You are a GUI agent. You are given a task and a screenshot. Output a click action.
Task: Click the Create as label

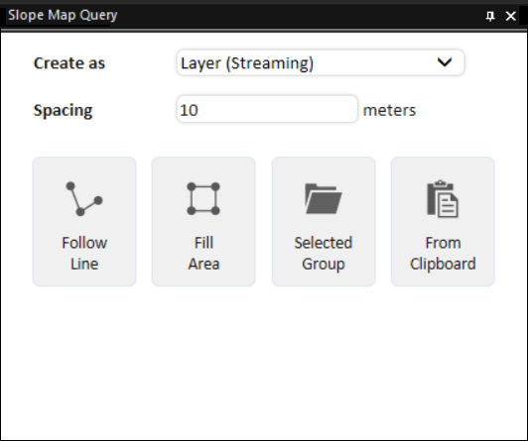pyautogui.click(x=69, y=62)
